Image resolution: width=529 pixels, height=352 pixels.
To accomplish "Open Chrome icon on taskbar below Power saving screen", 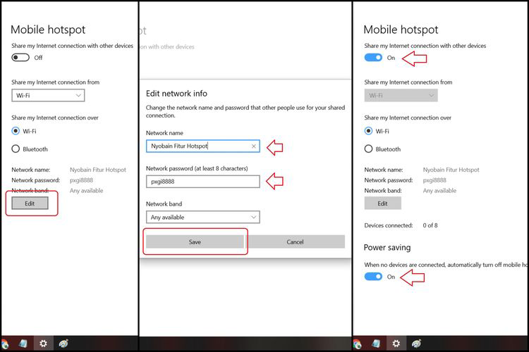I will click(358, 344).
